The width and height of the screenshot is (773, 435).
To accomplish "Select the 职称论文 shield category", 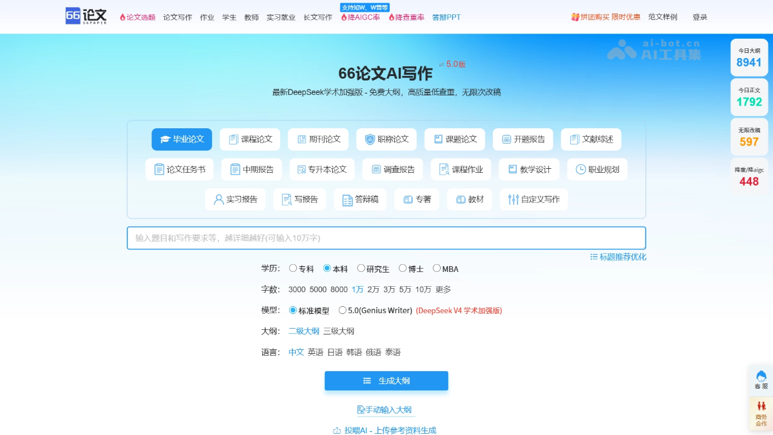I will pyautogui.click(x=386, y=139).
